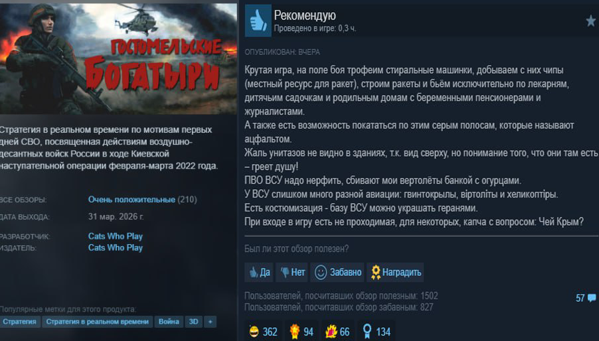Viewport: 599px width, 341px height.
Task: Vote Да to mark review helpful
Action: coord(259,273)
